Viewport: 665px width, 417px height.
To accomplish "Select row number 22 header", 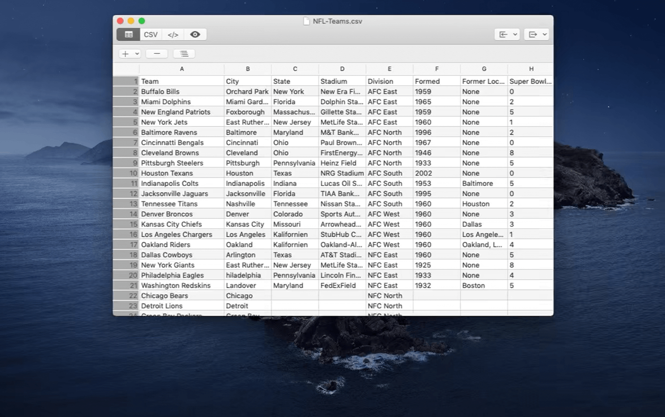I will [126, 296].
